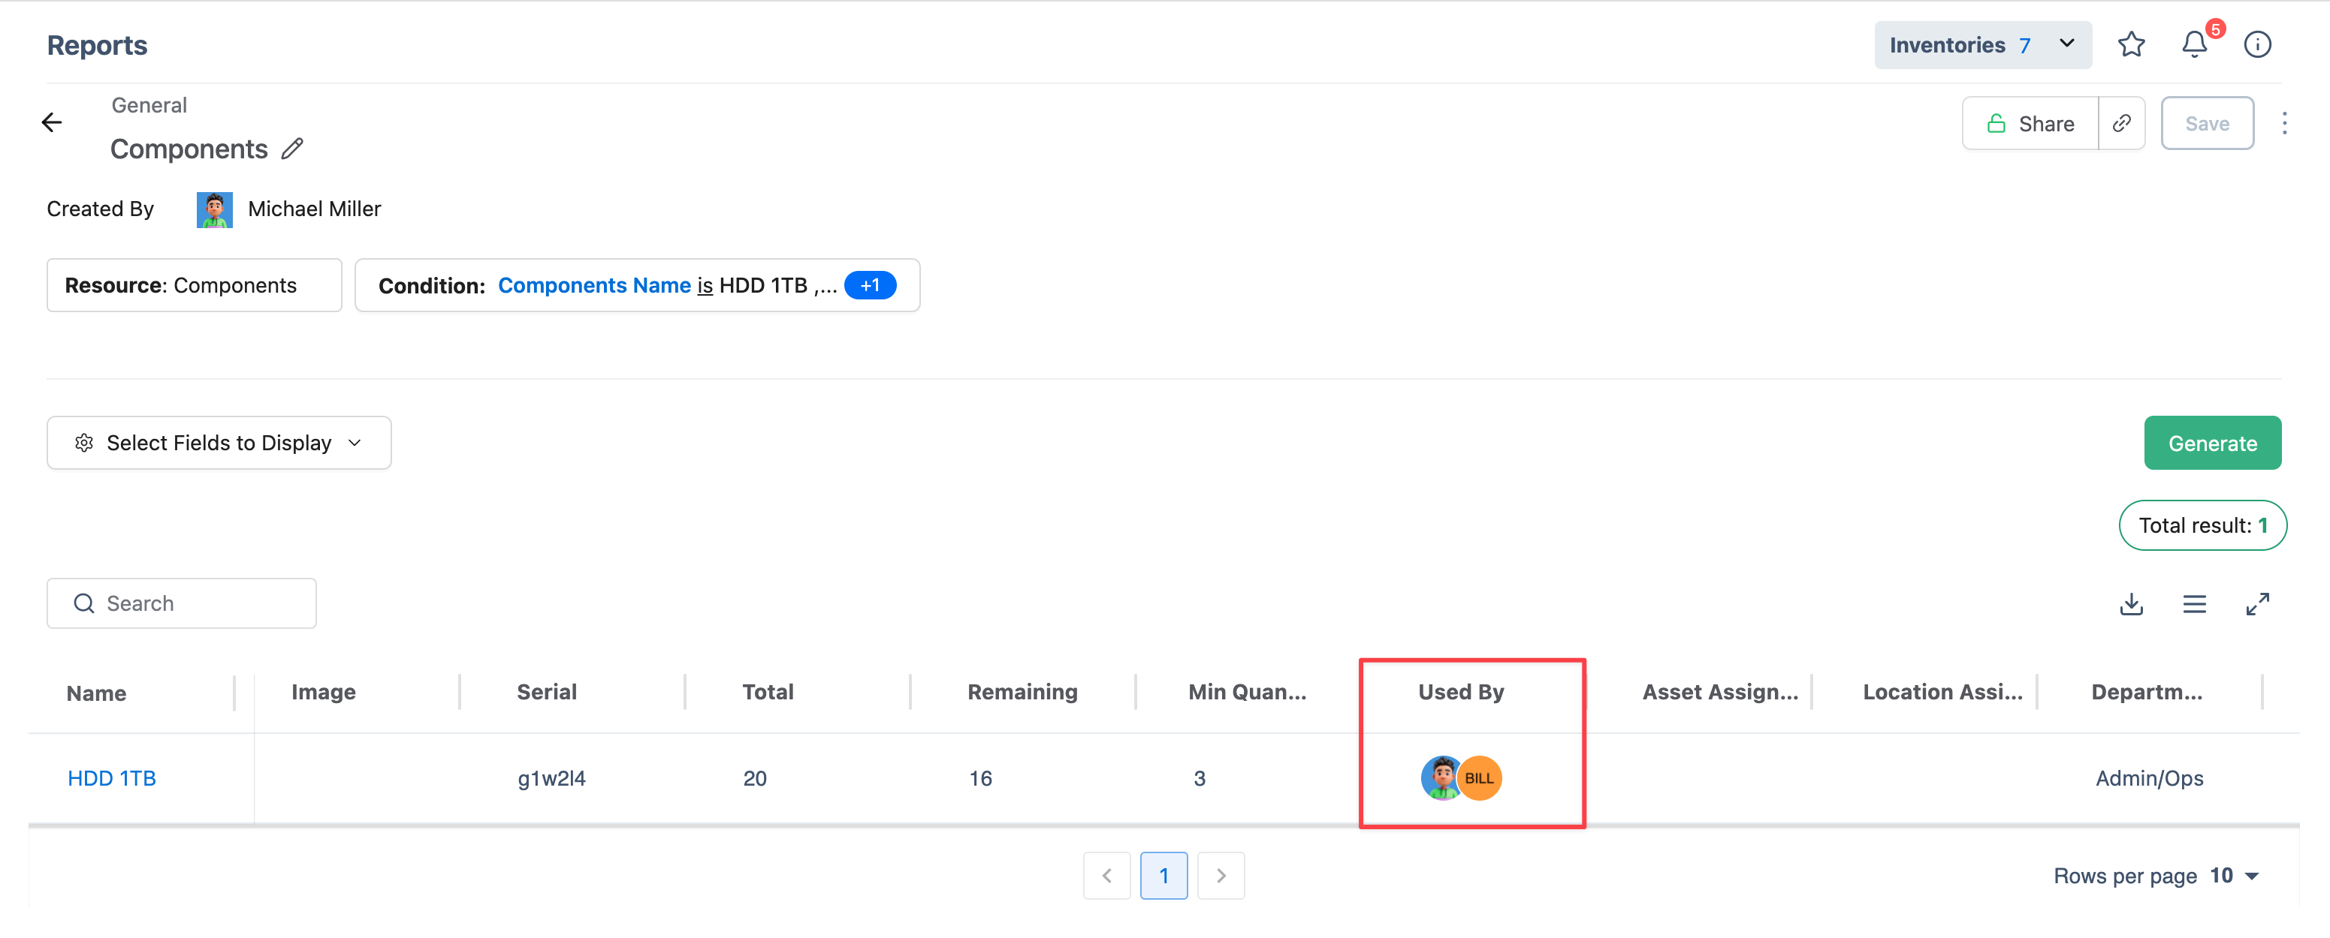Expand Inventories dropdown
Screen dimensions: 2330x938
(x=1983, y=45)
